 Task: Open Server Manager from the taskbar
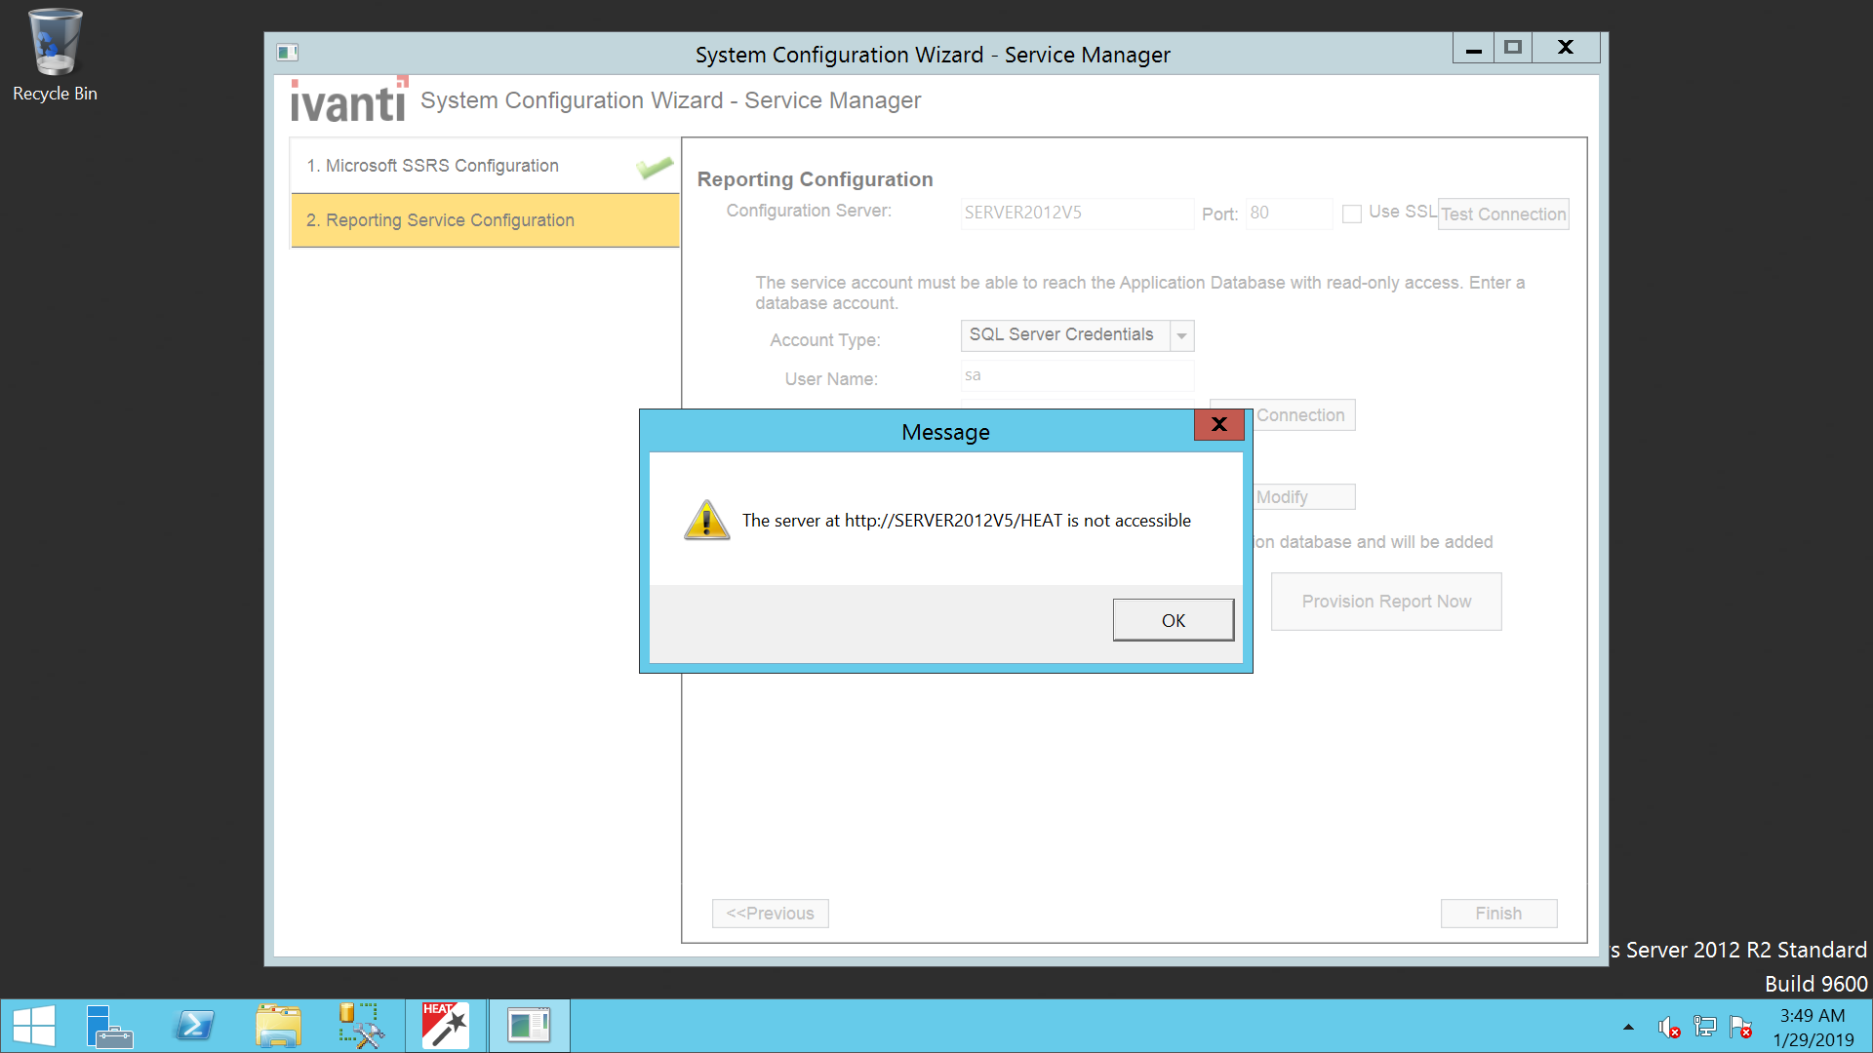(x=108, y=1026)
